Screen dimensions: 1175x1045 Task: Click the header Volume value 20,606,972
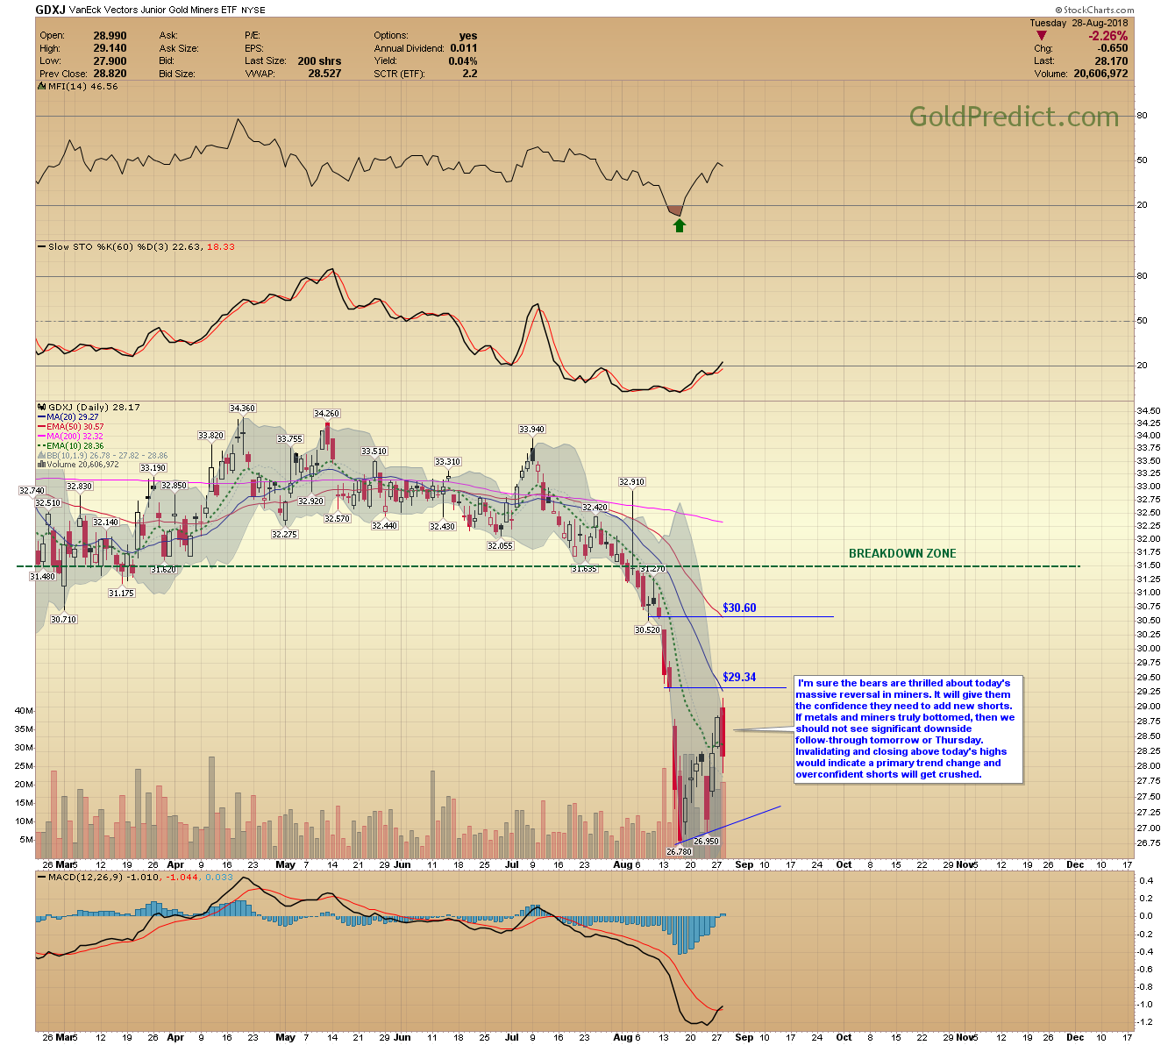click(1100, 74)
